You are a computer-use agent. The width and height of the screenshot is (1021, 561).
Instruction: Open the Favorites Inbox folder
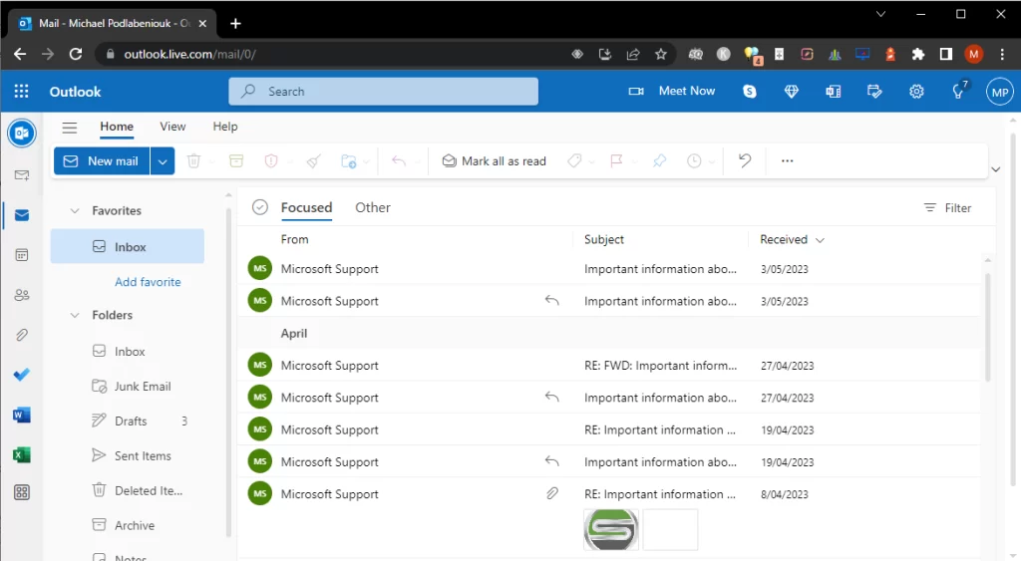[x=128, y=247]
